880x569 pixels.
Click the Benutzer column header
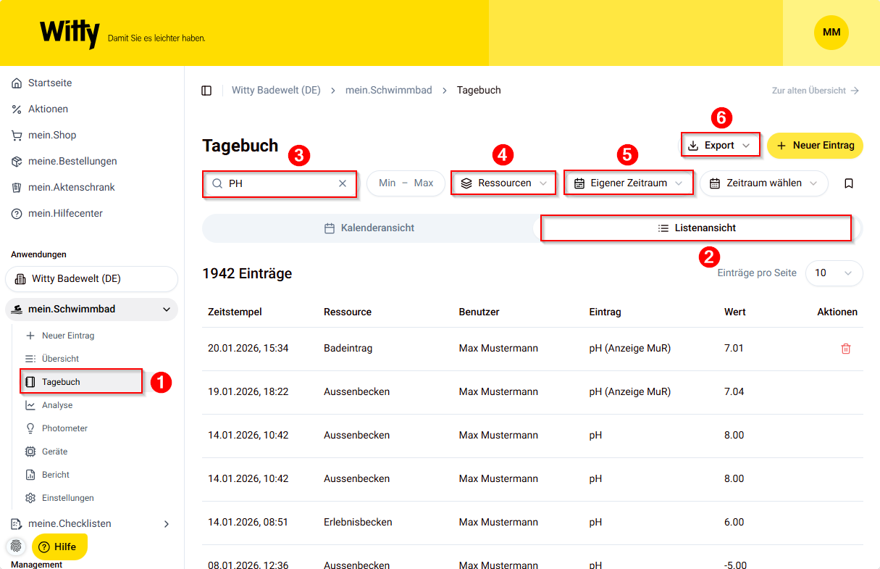point(479,312)
